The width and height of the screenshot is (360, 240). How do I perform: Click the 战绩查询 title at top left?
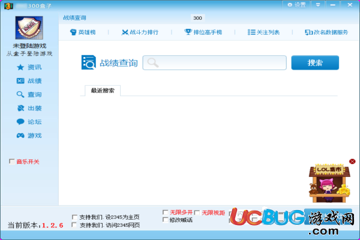(74, 17)
